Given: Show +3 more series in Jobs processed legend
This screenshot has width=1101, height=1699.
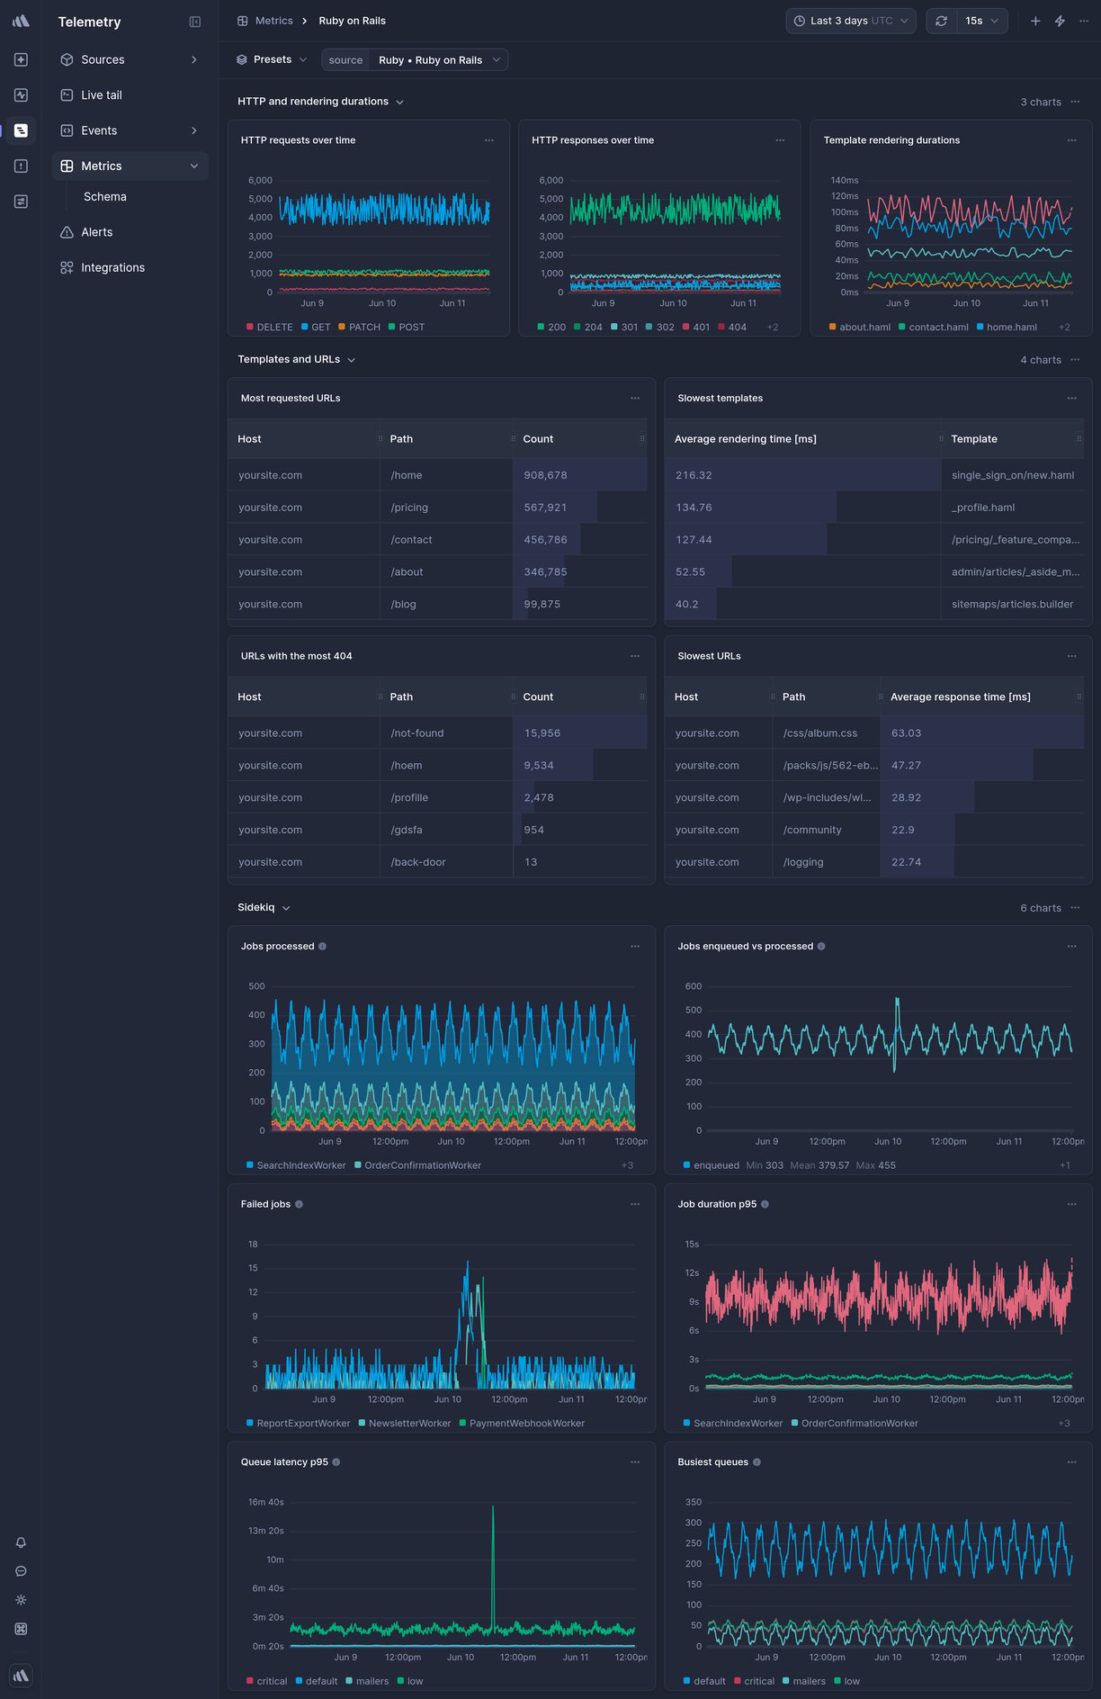Looking at the screenshot, I should pos(627,1165).
